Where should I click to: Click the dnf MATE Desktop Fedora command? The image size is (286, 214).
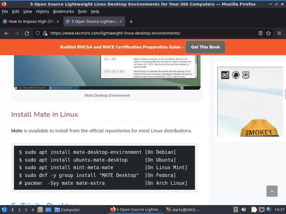point(97,175)
